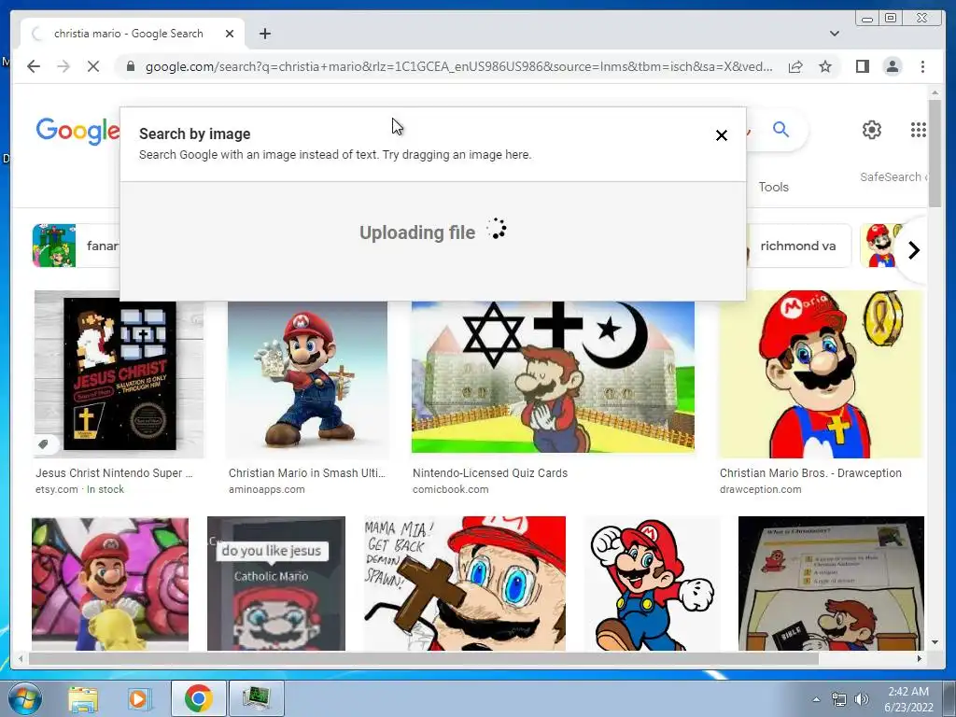Open stained glass Mario image

[110, 583]
